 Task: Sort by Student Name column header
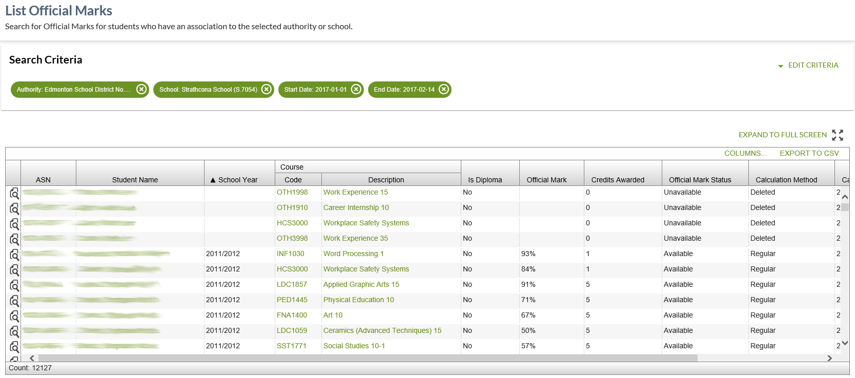[135, 180]
